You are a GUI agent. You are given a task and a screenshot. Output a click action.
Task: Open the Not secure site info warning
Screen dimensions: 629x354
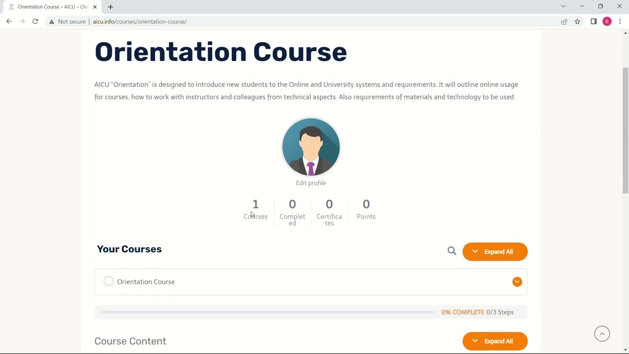point(67,22)
